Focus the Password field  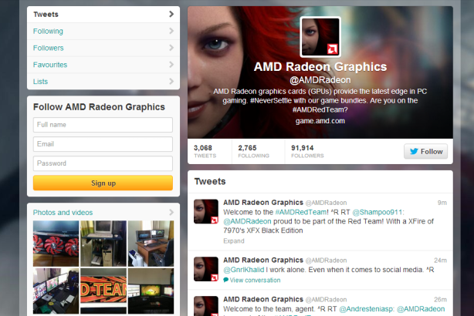click(x=103, y=163)
